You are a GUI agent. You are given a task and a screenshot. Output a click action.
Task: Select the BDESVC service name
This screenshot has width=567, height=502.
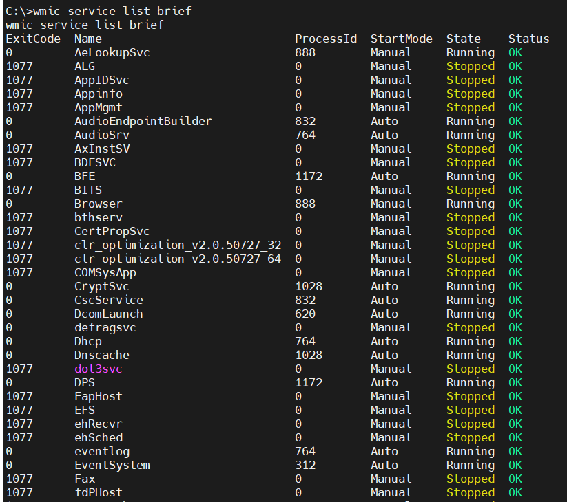(x=95, y=162)
